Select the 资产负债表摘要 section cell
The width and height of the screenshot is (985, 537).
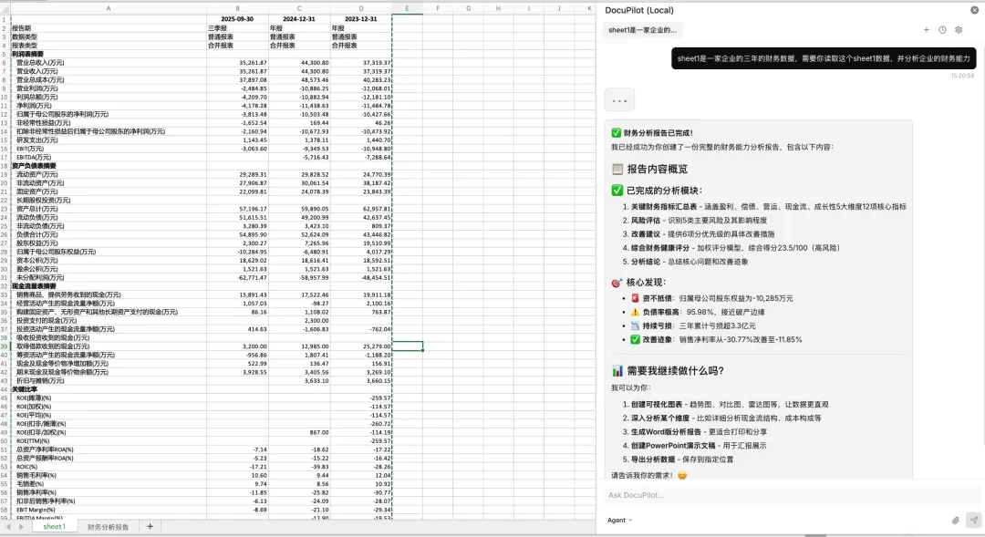click(x=108, y=166)
